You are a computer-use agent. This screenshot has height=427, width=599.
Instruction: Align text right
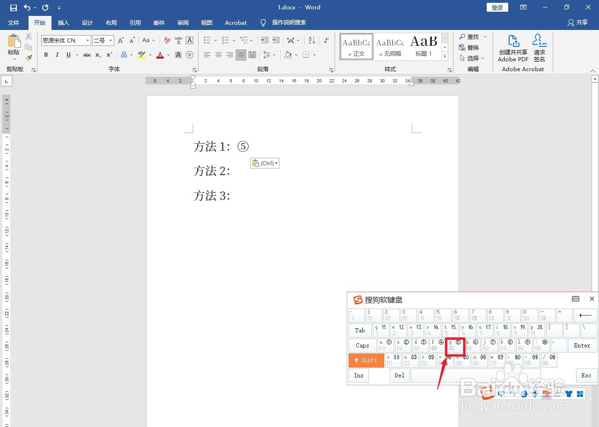(x=230, y=55)
